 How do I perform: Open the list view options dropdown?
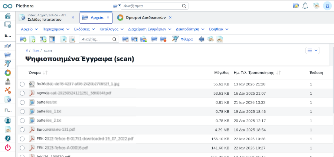pos(312,50)
